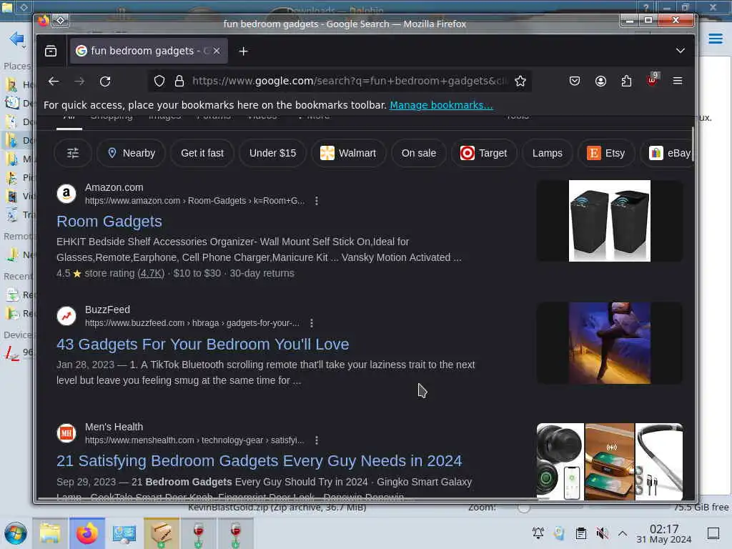Click the Men's Health favicon
Image resolution: width=732 pixels, height=549 pixels.
[66, 433]
